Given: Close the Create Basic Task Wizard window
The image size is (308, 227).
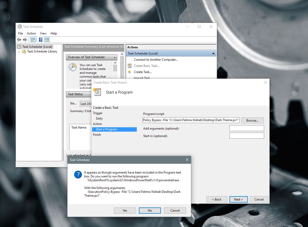Looking at the screenshot, I should [266, 82].
